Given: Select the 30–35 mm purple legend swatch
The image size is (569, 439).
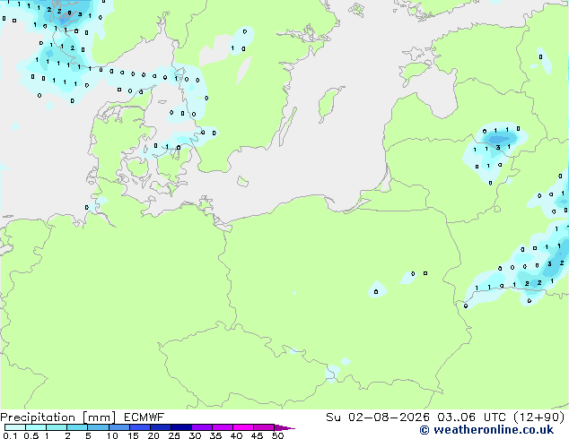Looking at the screenshot, I should [x=201, y=427].
